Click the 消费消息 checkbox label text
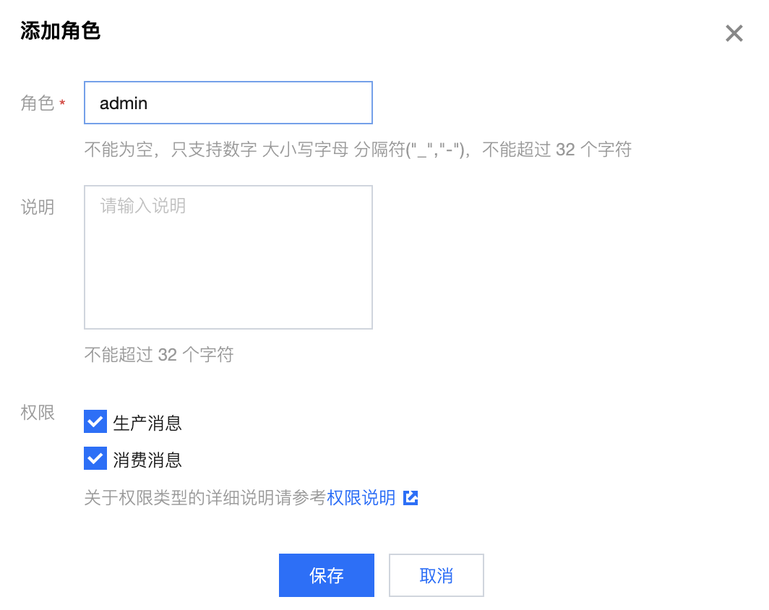This screenshot has width=769, height=610. (x=147, y=460)
